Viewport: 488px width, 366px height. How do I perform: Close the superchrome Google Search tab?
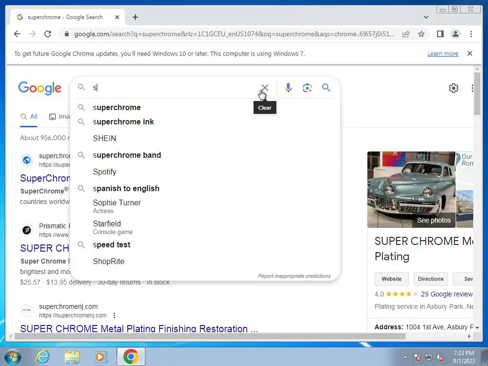click(x=117, y=17)
